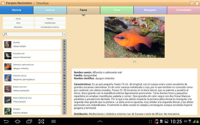Open the Android menu lines icon
Image resolution: width=200 pixels, height=125 pixels.
point(53,121)
